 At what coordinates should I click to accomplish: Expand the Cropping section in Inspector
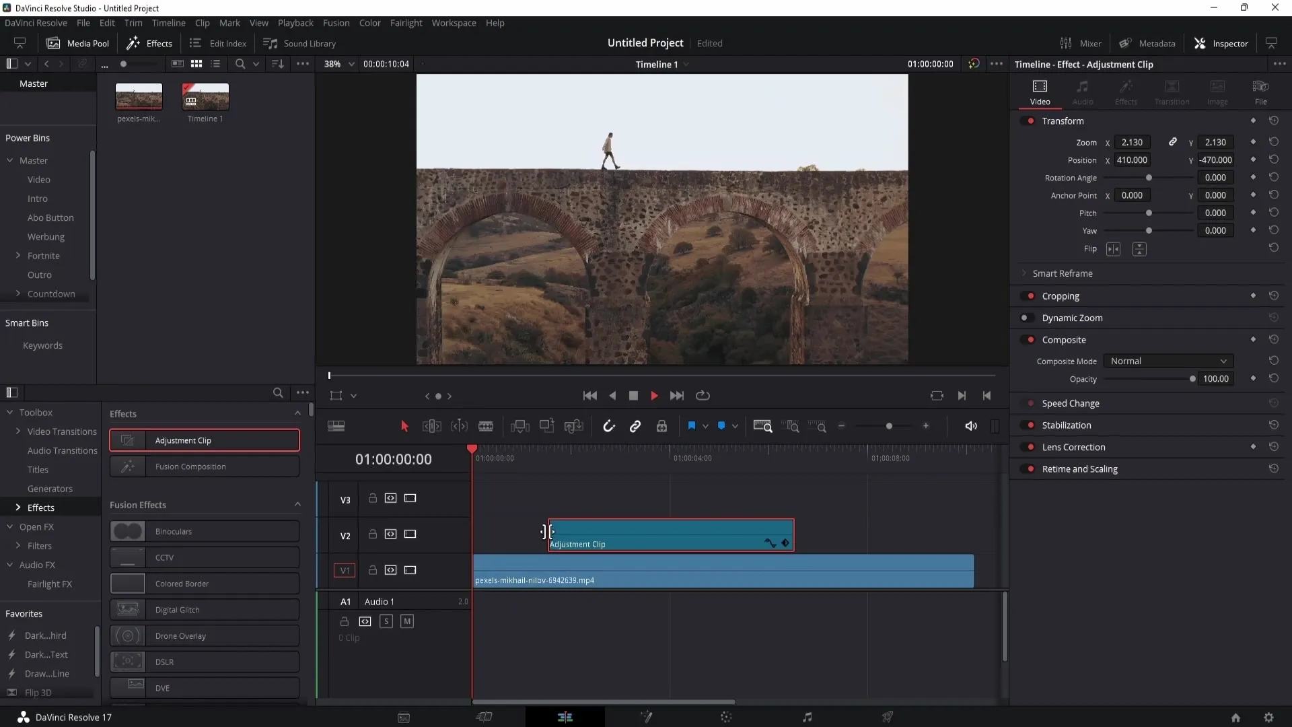tap(1061, 296)
